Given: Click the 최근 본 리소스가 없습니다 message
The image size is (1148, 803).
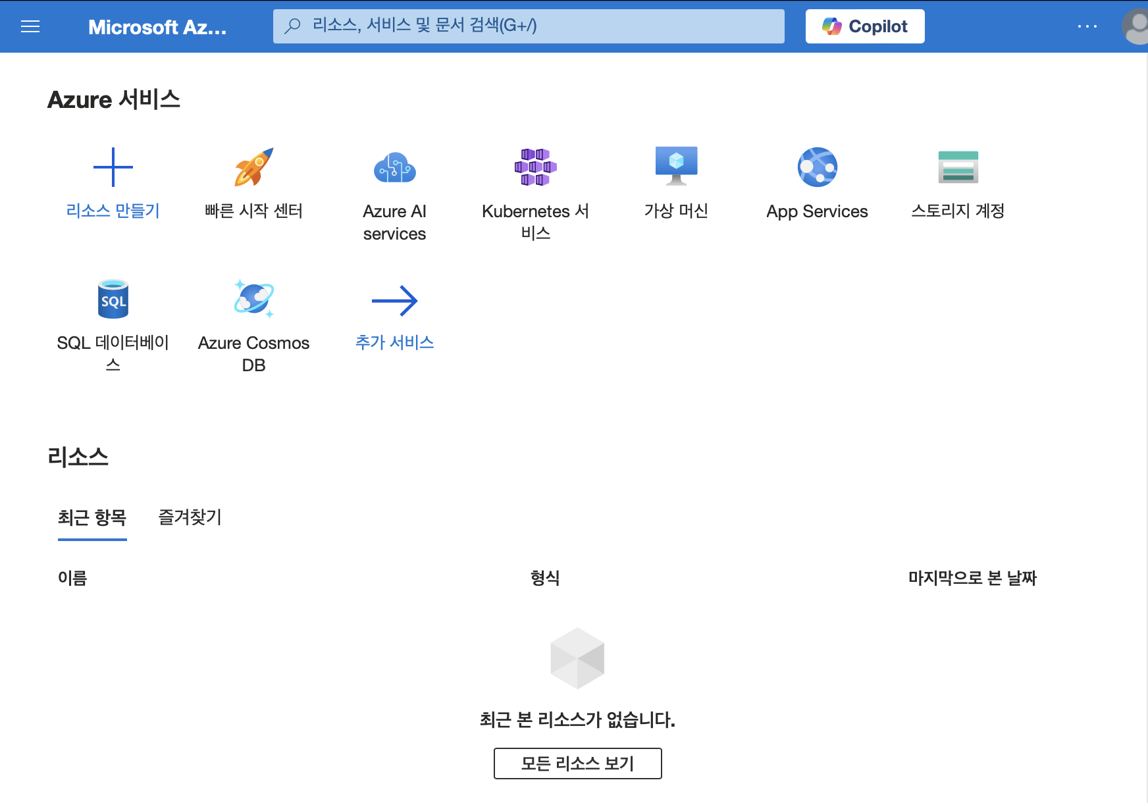Looking at the screenshot, I should pos(578,719).
